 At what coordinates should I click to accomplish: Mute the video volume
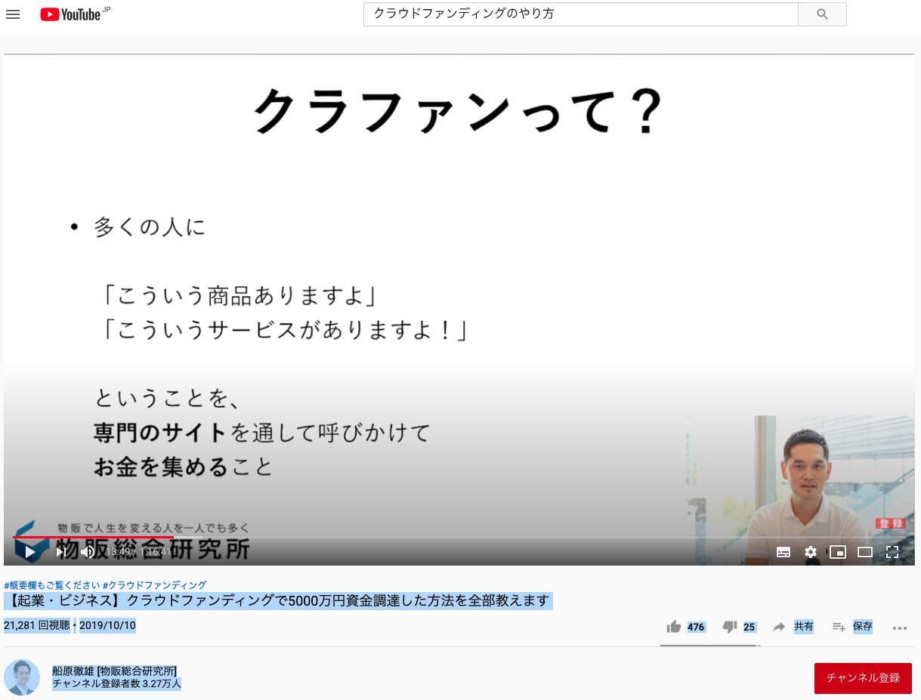pos(88,552)
